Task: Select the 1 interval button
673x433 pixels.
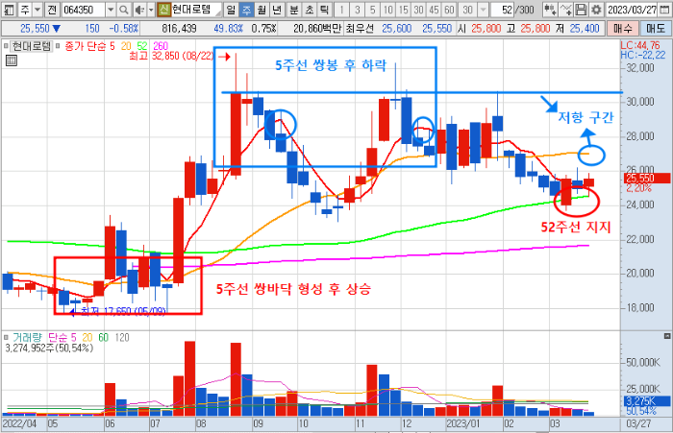Action: [341, 9]
